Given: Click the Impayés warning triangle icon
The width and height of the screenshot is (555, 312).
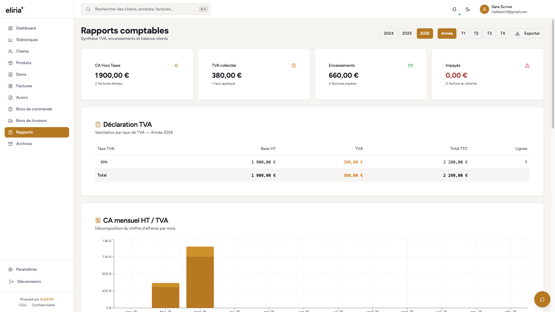Looking at the screenshot, I should click(x=527, y=66).
